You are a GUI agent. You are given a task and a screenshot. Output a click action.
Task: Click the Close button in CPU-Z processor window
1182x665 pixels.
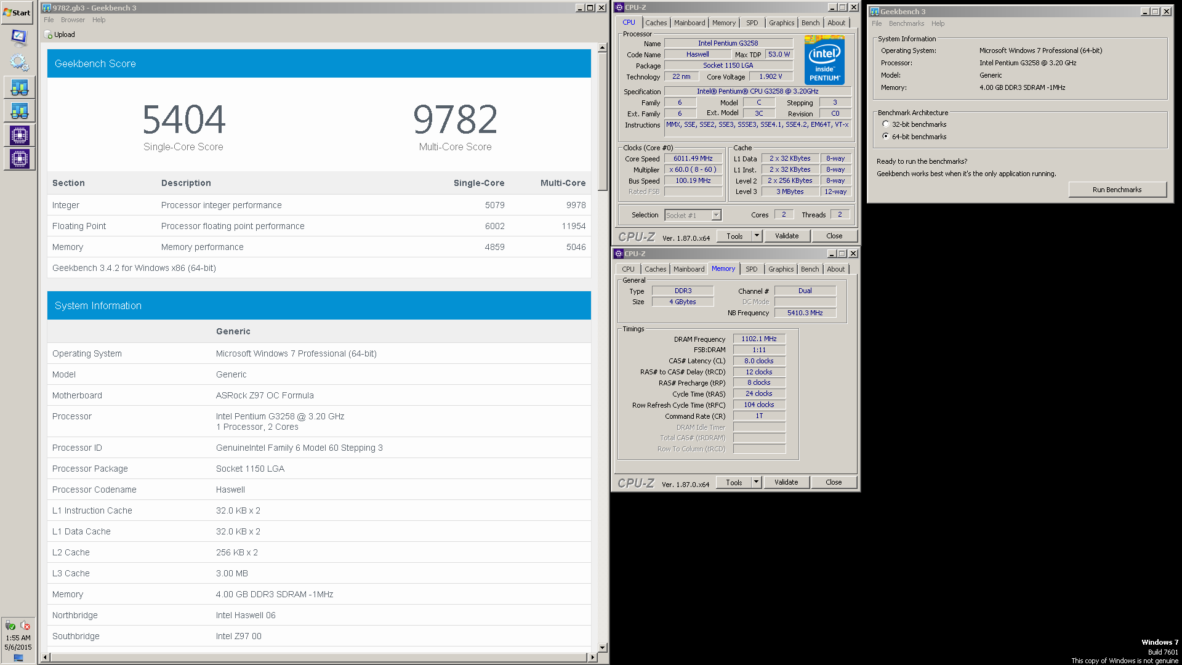(834, 236)
